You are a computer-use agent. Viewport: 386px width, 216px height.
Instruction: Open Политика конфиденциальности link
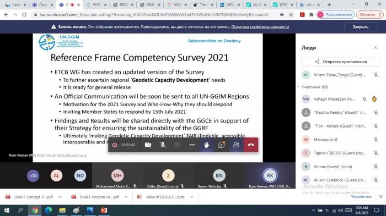point(260,27)
